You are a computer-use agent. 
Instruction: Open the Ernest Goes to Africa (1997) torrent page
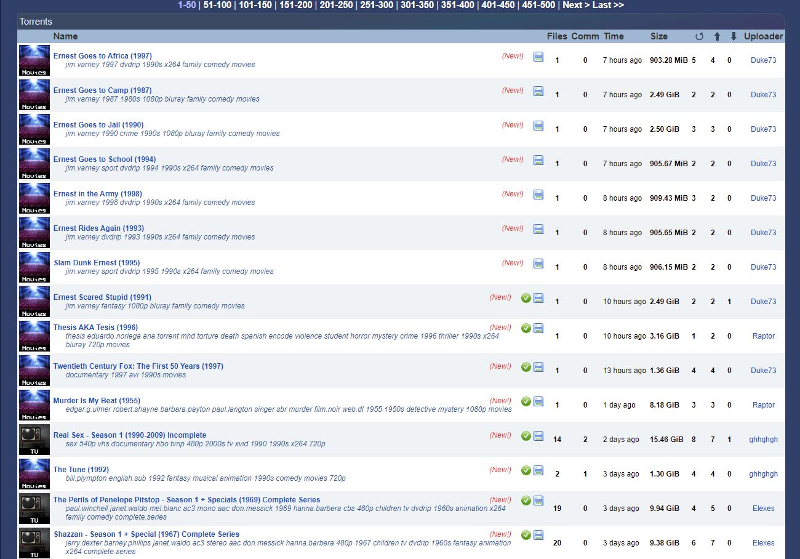pyautogui.click(x=103, y=56)
